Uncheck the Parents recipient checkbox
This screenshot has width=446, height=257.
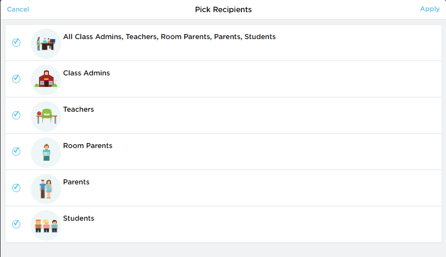click(16, 188)
